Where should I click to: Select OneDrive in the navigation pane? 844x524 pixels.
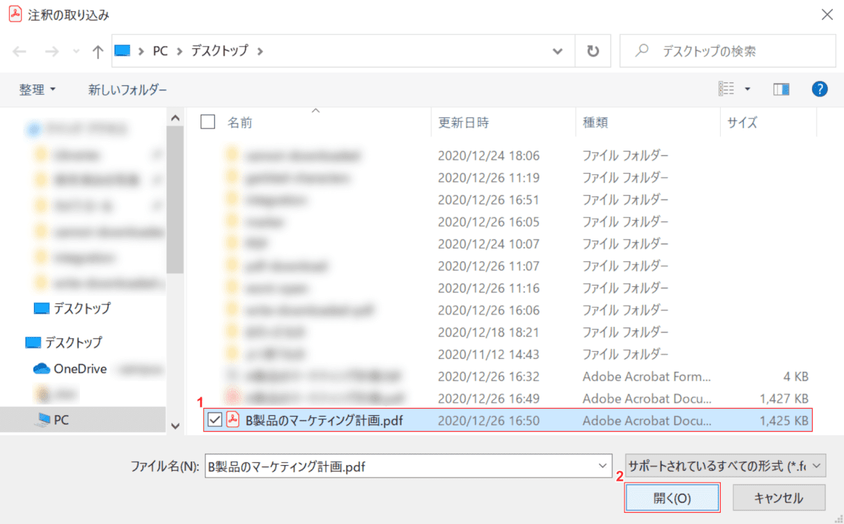(80, 369)
